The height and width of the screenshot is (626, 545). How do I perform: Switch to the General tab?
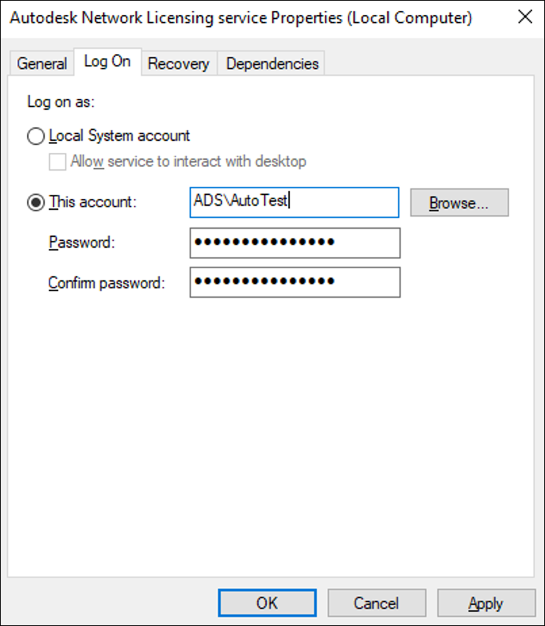pyautogui.click(x=42, y=64)
